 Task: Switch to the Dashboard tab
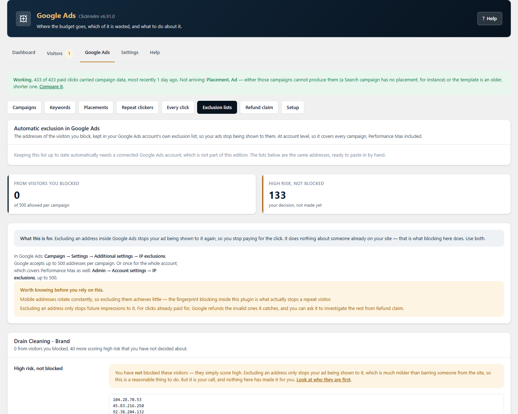[x=24, y=53]
